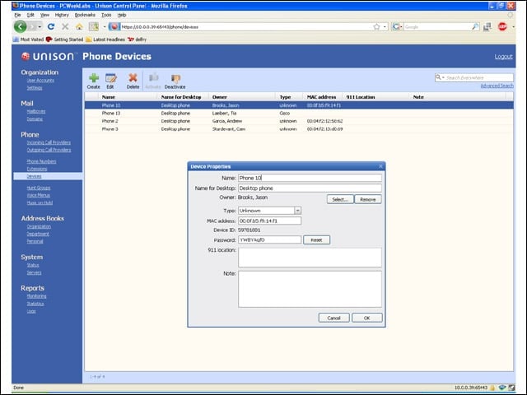Viewport: 527px width, 395px height.
Task: Select the Phone 2 row
Action: [299, 121]
